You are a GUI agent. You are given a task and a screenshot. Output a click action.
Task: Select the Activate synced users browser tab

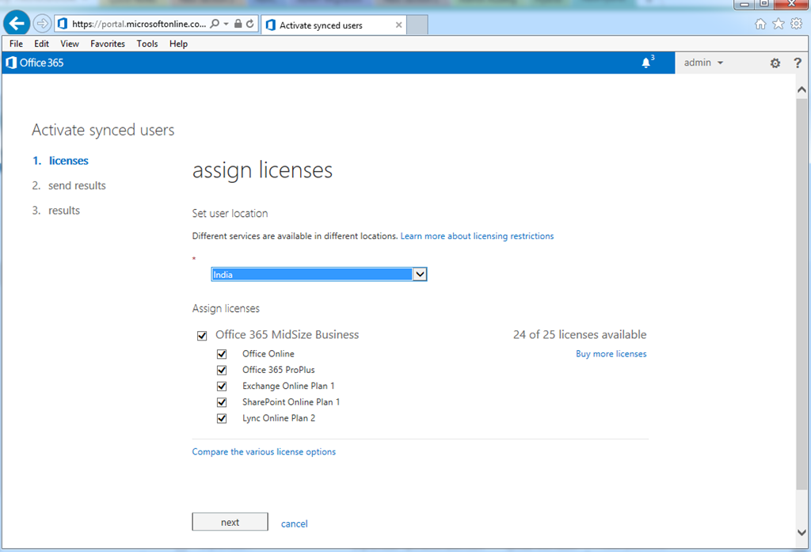click(333, 25)
